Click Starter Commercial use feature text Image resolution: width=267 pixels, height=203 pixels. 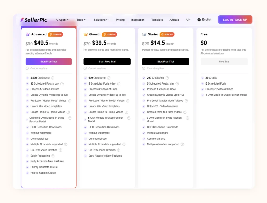[x=156, y=139]
